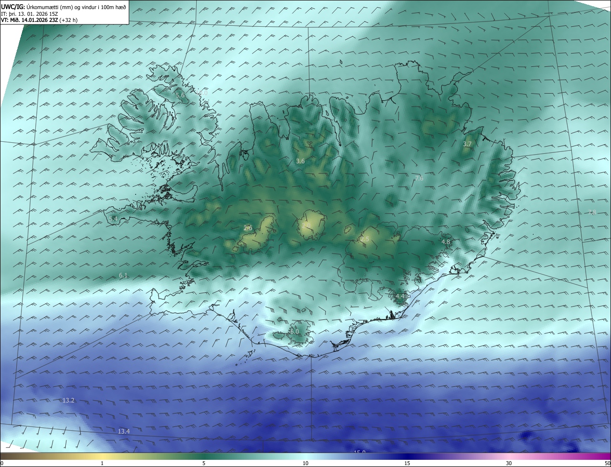Viewport: 611px width, 467px height.
Task: Click the 7.8 value off the east coast
Action: pyautogui.click(x=592, y=212)
